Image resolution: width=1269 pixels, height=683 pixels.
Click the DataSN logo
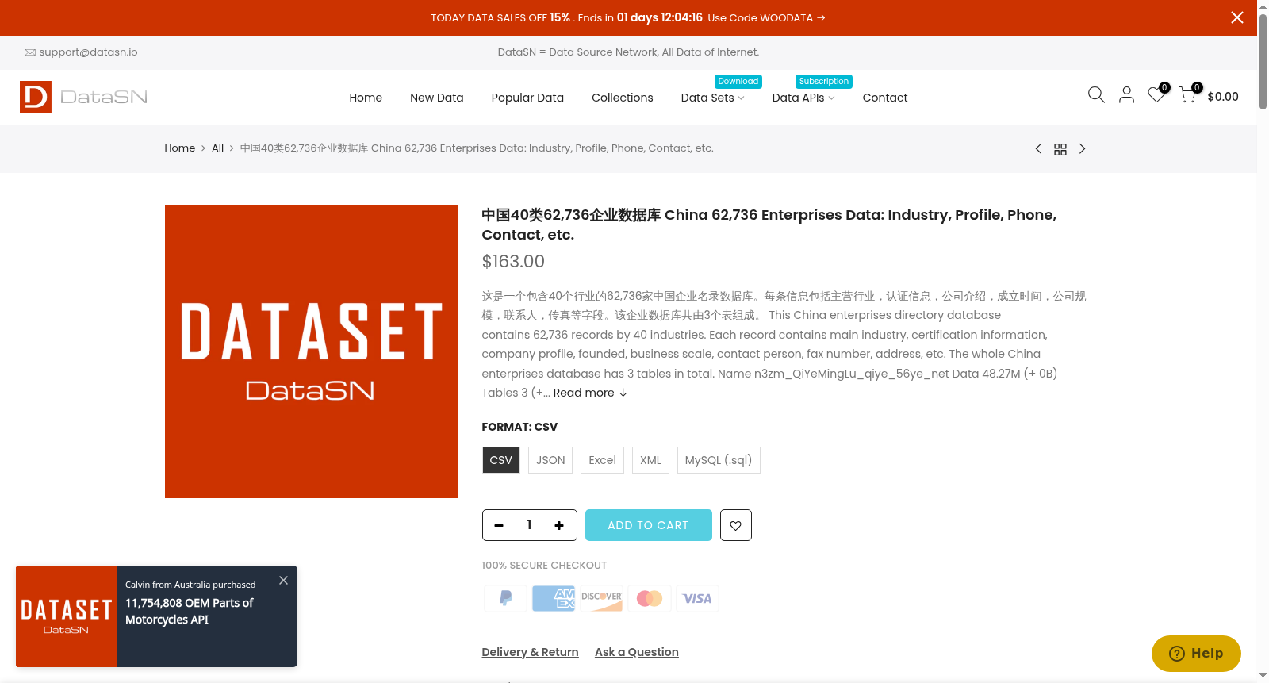(83, 97)
